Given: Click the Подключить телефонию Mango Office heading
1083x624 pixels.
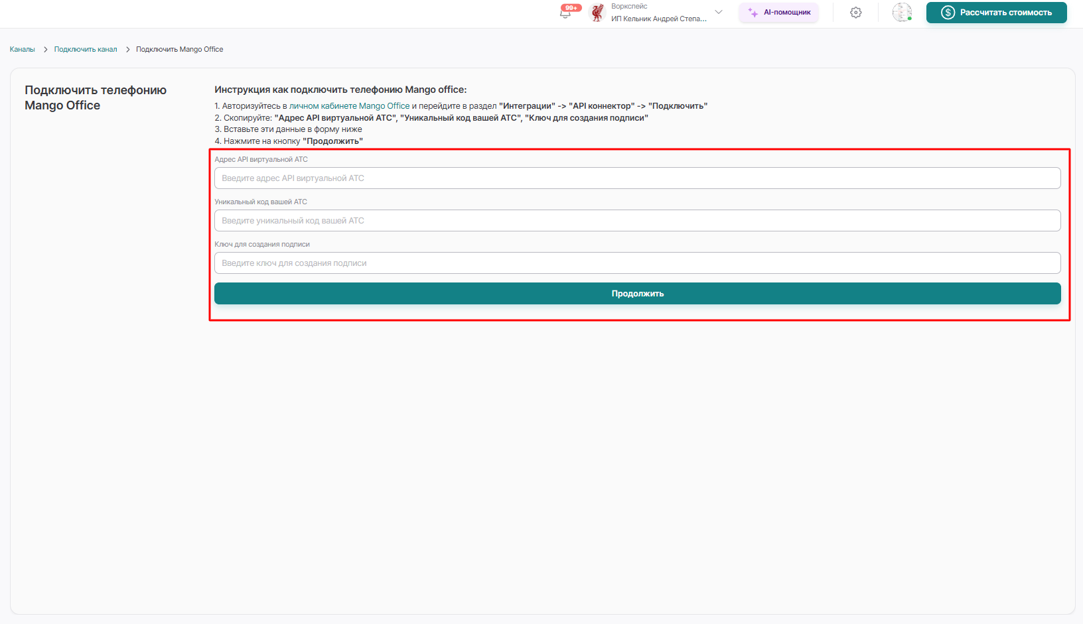Looking at the screenshot, I should pyautogui.click(x=96, y=98).
